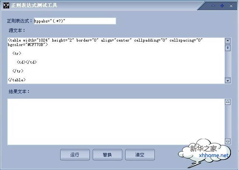Click the result text scrollbar track
The image size is (239, 170).
pyautogui.click(x=228, y=122)
